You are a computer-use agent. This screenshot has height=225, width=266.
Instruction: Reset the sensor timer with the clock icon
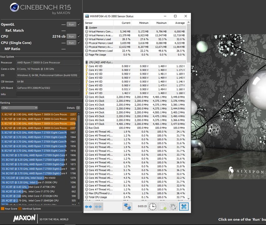[x=152, y=207]
